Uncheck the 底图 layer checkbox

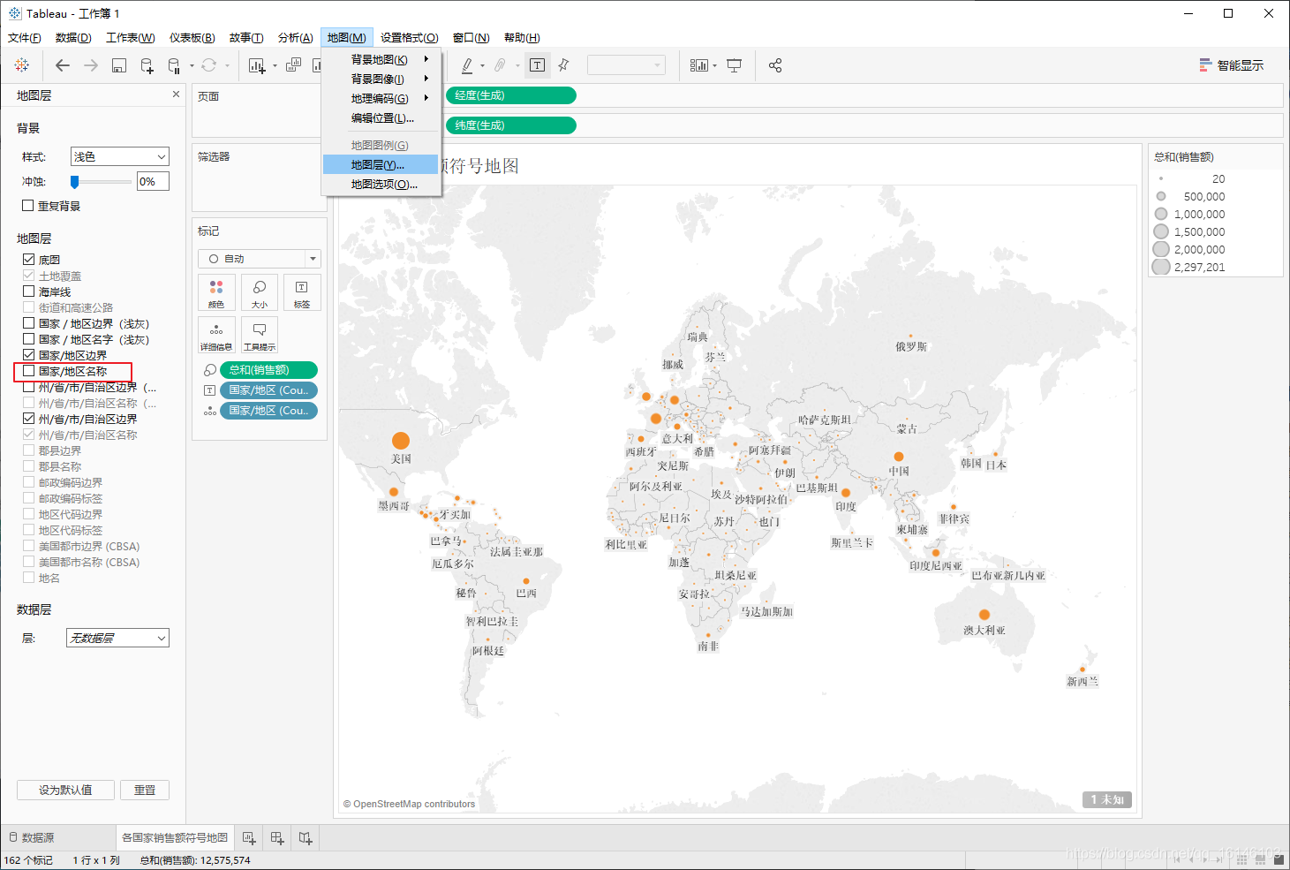point(28,260)
